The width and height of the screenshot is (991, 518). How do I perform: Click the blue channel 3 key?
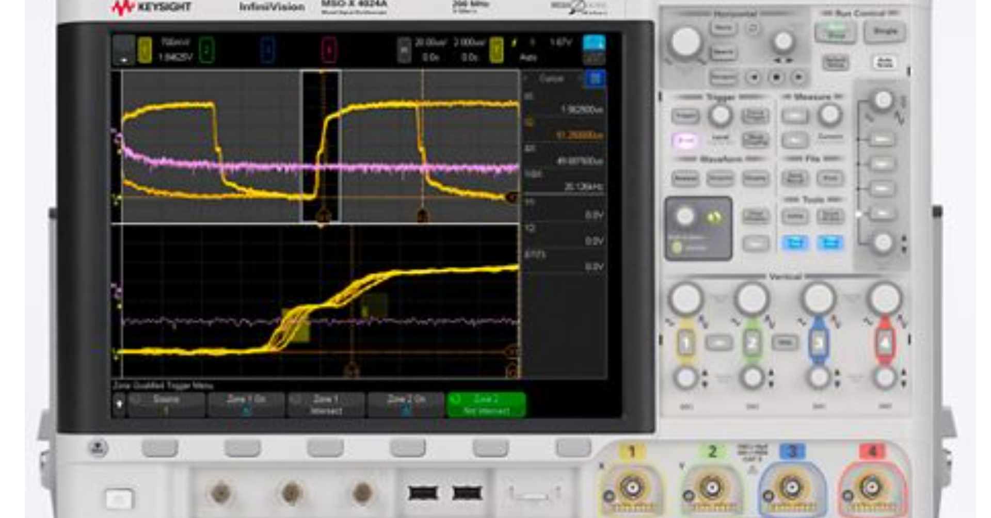819,343
